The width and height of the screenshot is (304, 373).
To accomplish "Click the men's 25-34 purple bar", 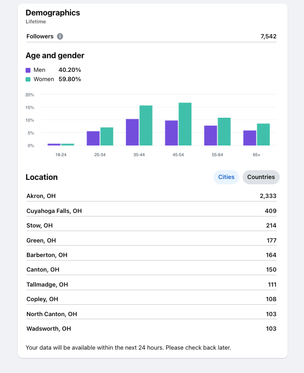I will point(93,138).
